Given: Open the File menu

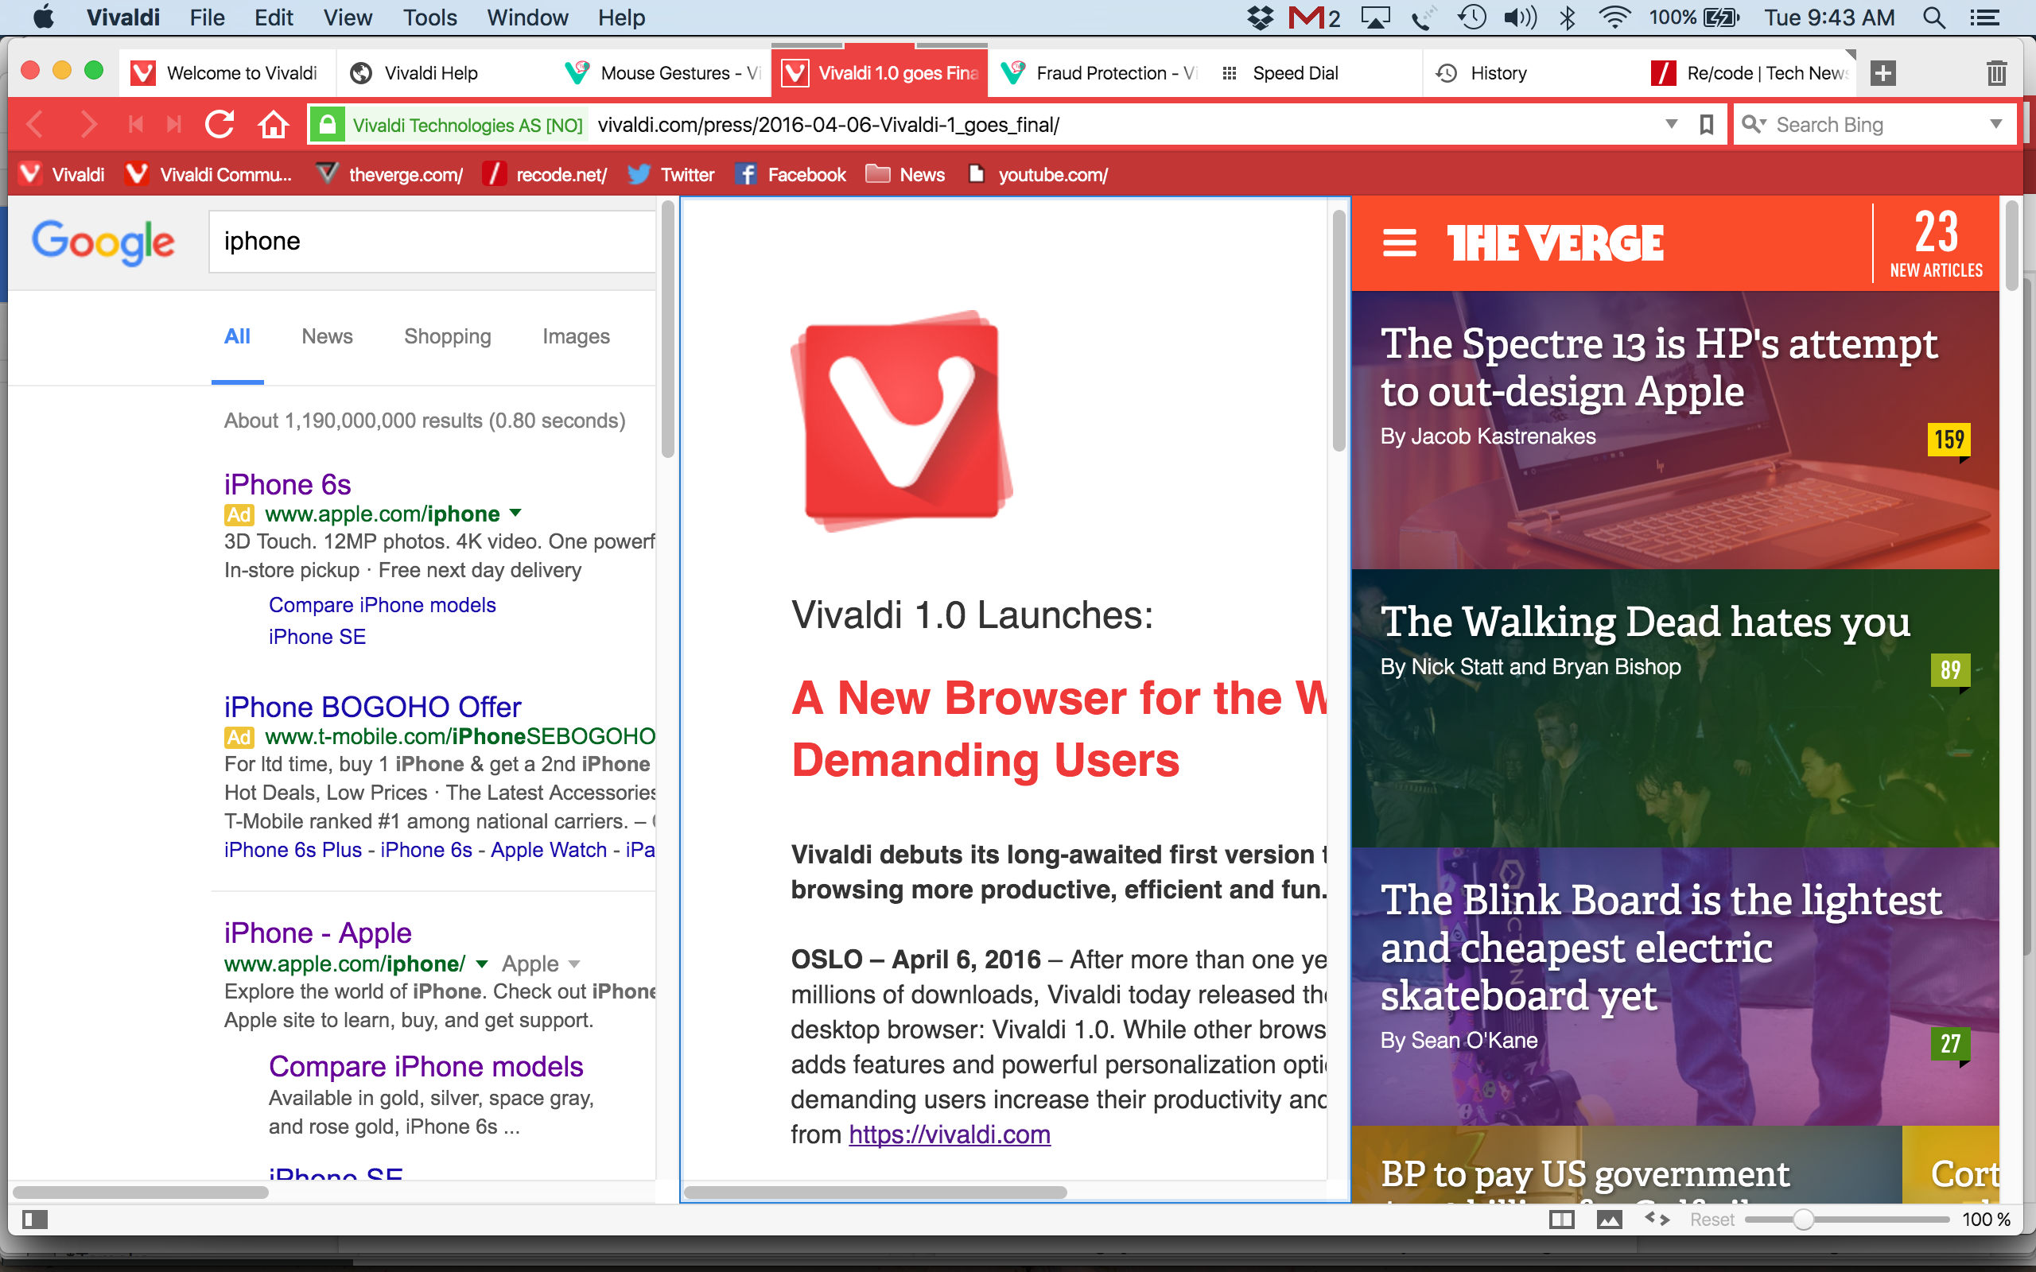Looking at the screenshot, I should (207, 17).
